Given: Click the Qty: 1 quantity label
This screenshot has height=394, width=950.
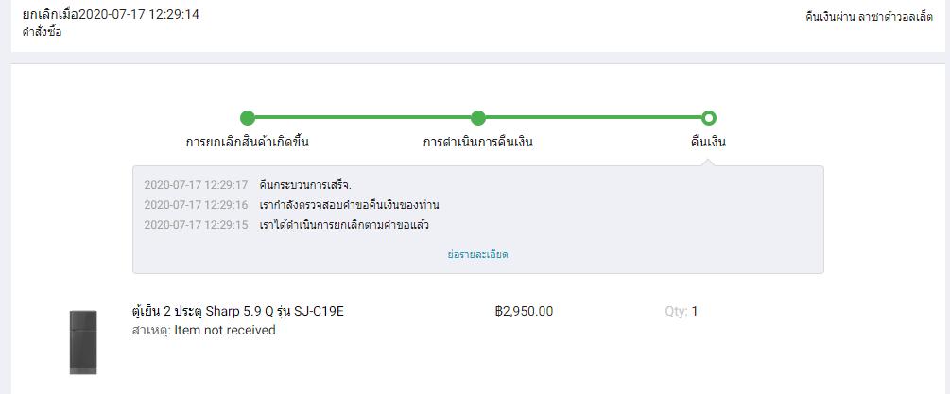Looking at the screenshot, I should [x=682, y=312].
